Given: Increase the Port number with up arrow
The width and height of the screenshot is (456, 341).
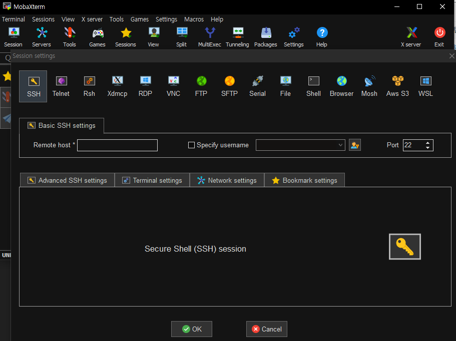Looking at the screenshot, I should [x=427, y=143].
